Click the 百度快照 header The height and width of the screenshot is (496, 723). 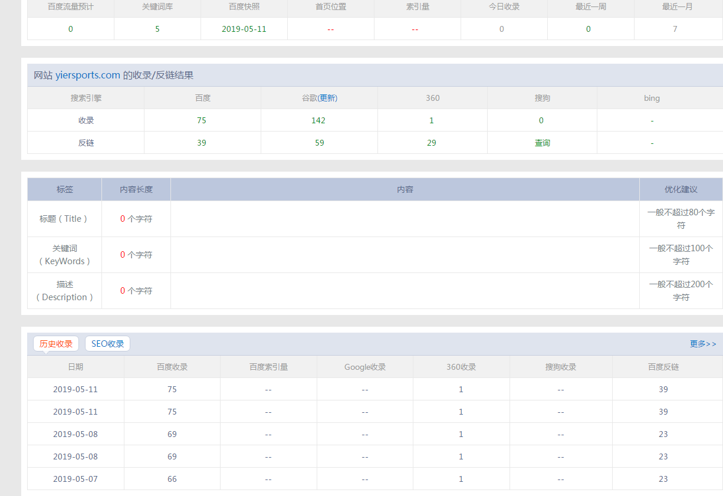coord(244,7)
